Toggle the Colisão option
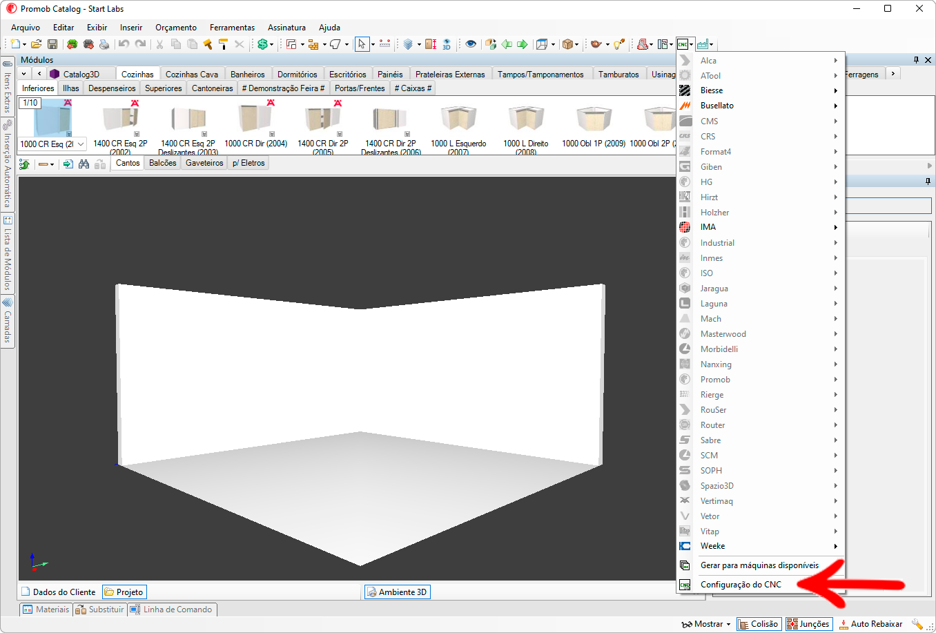Screen dimensions: 936x633 (759, 624)
